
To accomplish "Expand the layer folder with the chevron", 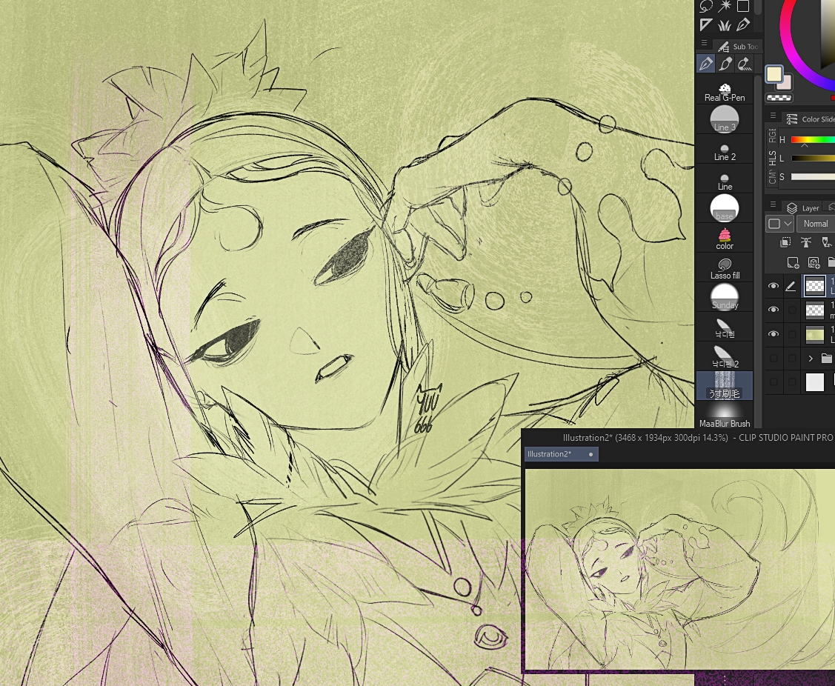I will (x=811, y=359).
